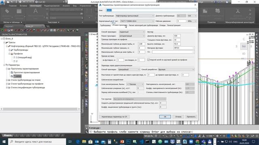The image size is (259, 145).
Task: Switch to the Полоса/траншея dialog tab
Action: click(174, 25)
